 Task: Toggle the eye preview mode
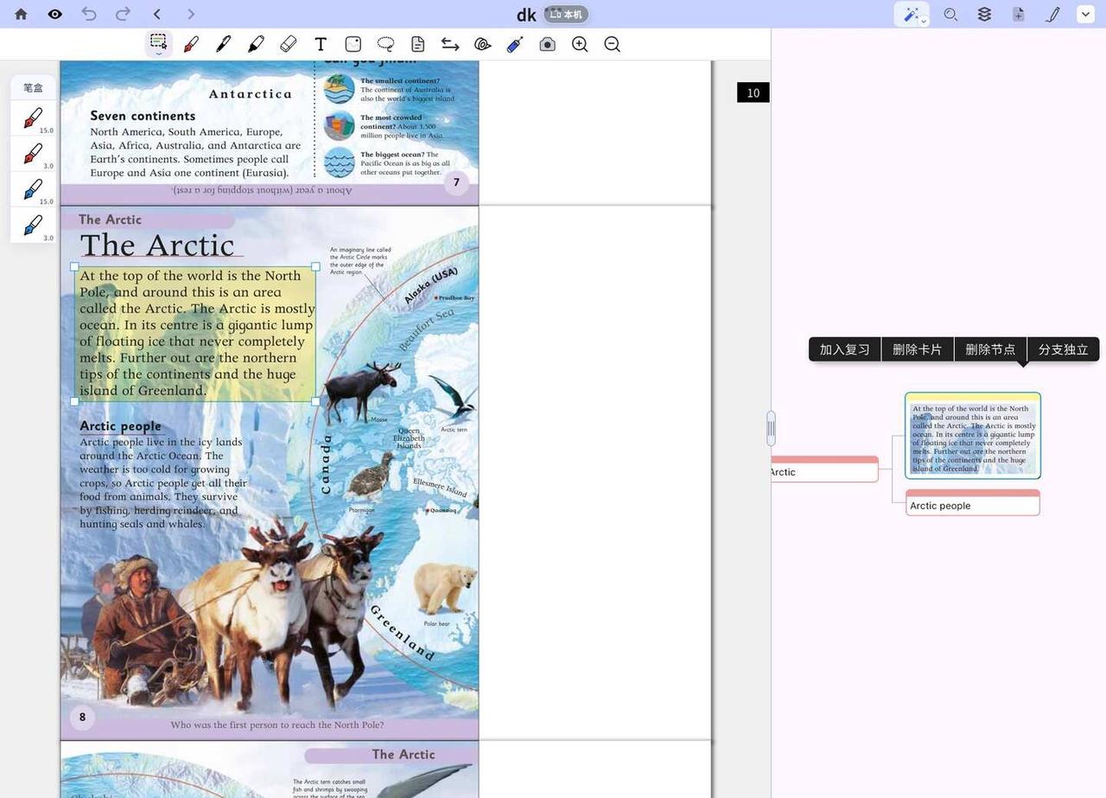[x=54, y=14]
